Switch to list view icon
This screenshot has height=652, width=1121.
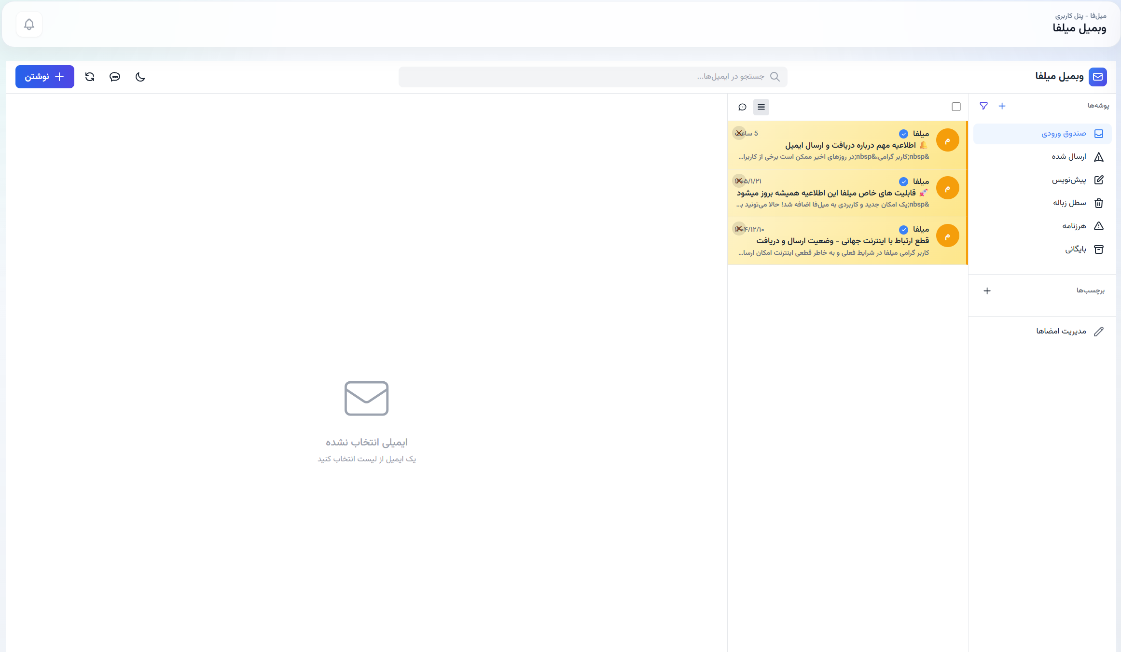pos(761,107)
